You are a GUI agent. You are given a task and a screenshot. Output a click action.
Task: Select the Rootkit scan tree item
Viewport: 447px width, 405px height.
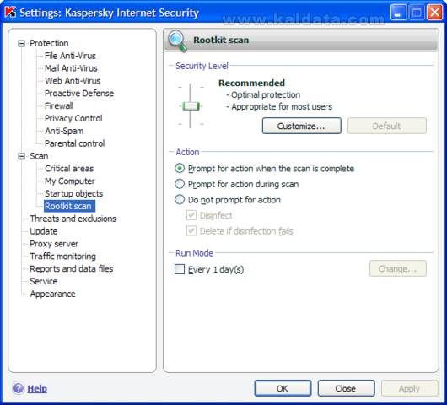[69, 206]
